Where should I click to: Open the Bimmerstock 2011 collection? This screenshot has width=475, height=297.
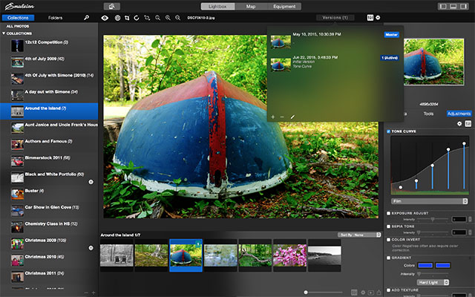click(49, 160)
